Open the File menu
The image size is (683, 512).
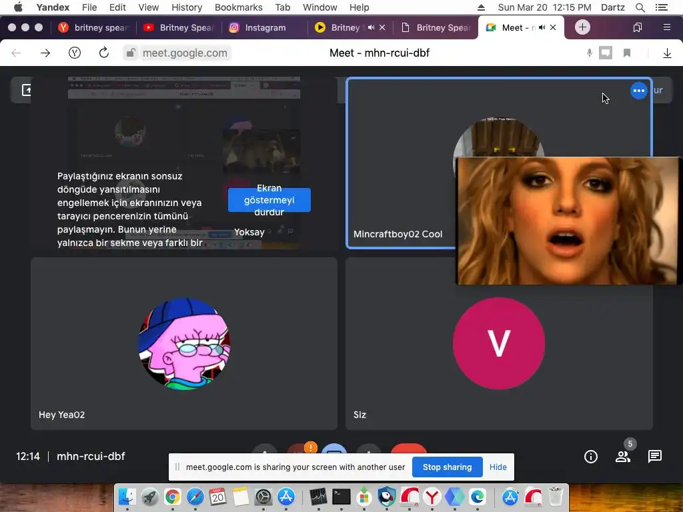[89, 7]
